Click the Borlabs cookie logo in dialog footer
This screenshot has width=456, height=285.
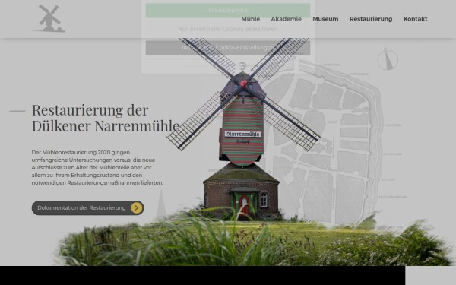point(242,66)
